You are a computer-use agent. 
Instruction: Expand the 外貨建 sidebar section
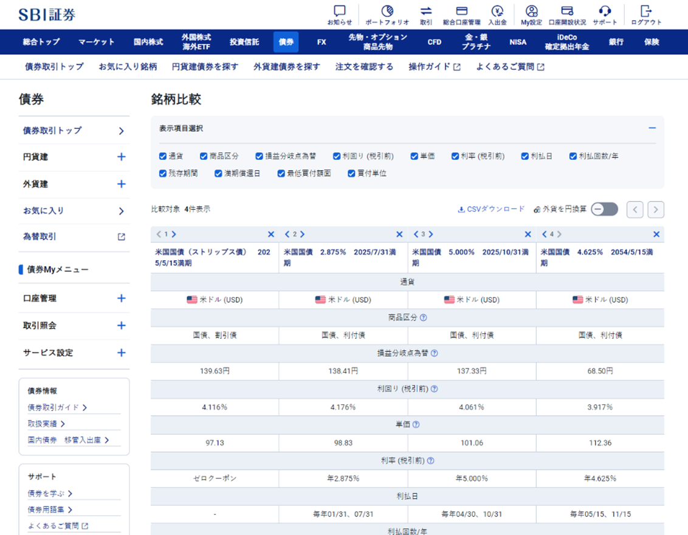pyautogui.click(x=121, y=184)
